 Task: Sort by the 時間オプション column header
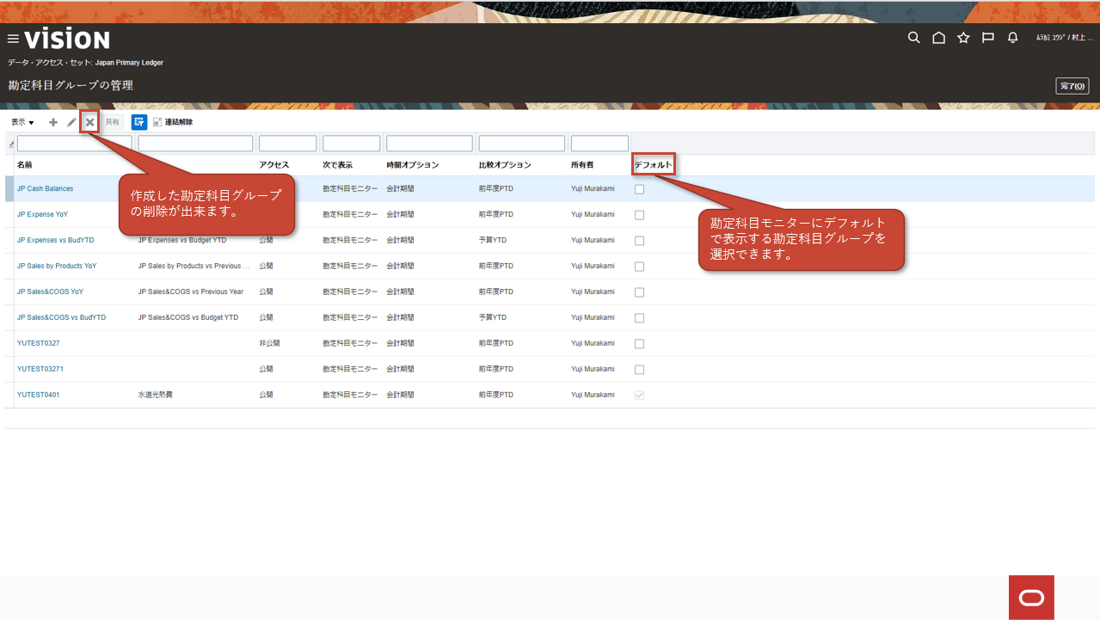413,164
